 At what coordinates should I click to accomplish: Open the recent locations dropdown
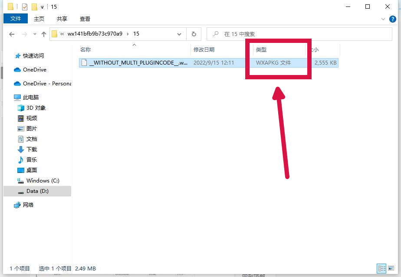point(35,34)
